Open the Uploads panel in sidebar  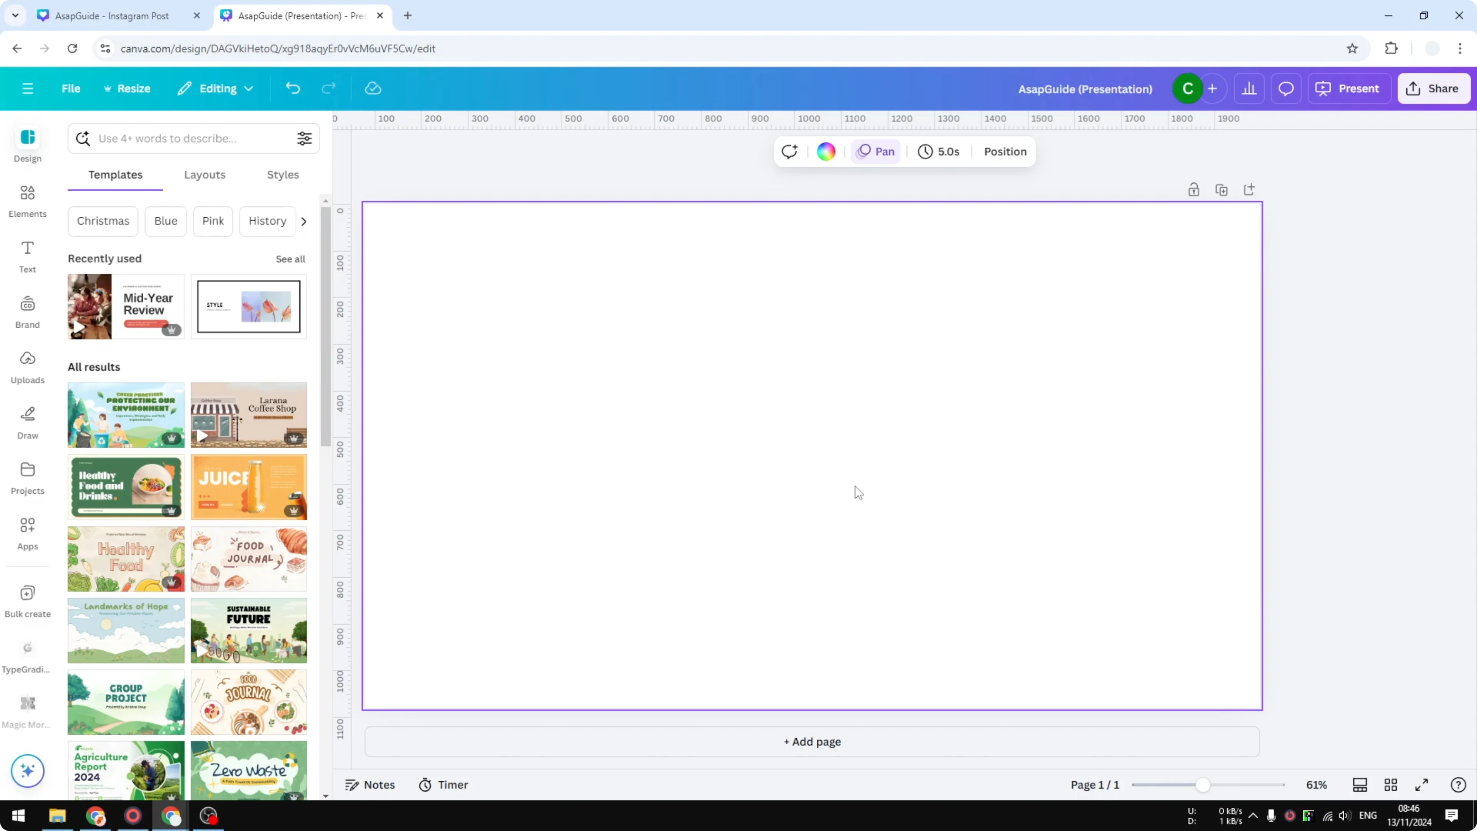(x=27, y=367)
